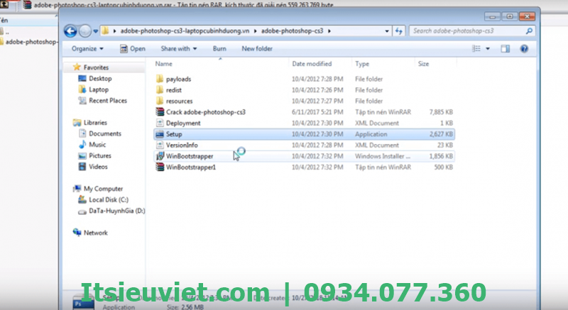Click the file name 'WinBootstrapper1'
Screen dimensions: 568x310
point(191,167)
